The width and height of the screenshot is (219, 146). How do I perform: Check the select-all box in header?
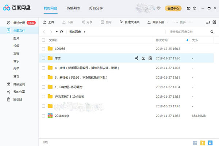coord(43,40)
